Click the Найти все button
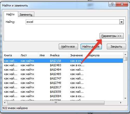Image resolution: width=130 pixels, height=114 pixels. pyautogui.click(x=68, y=46)
